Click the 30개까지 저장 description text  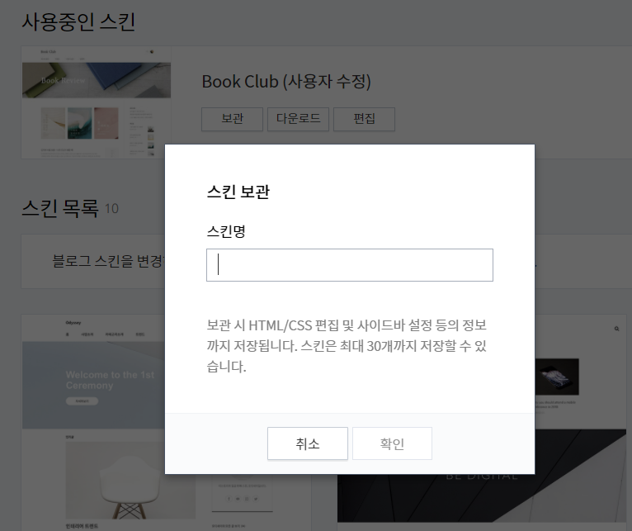[x=347, y=346]
